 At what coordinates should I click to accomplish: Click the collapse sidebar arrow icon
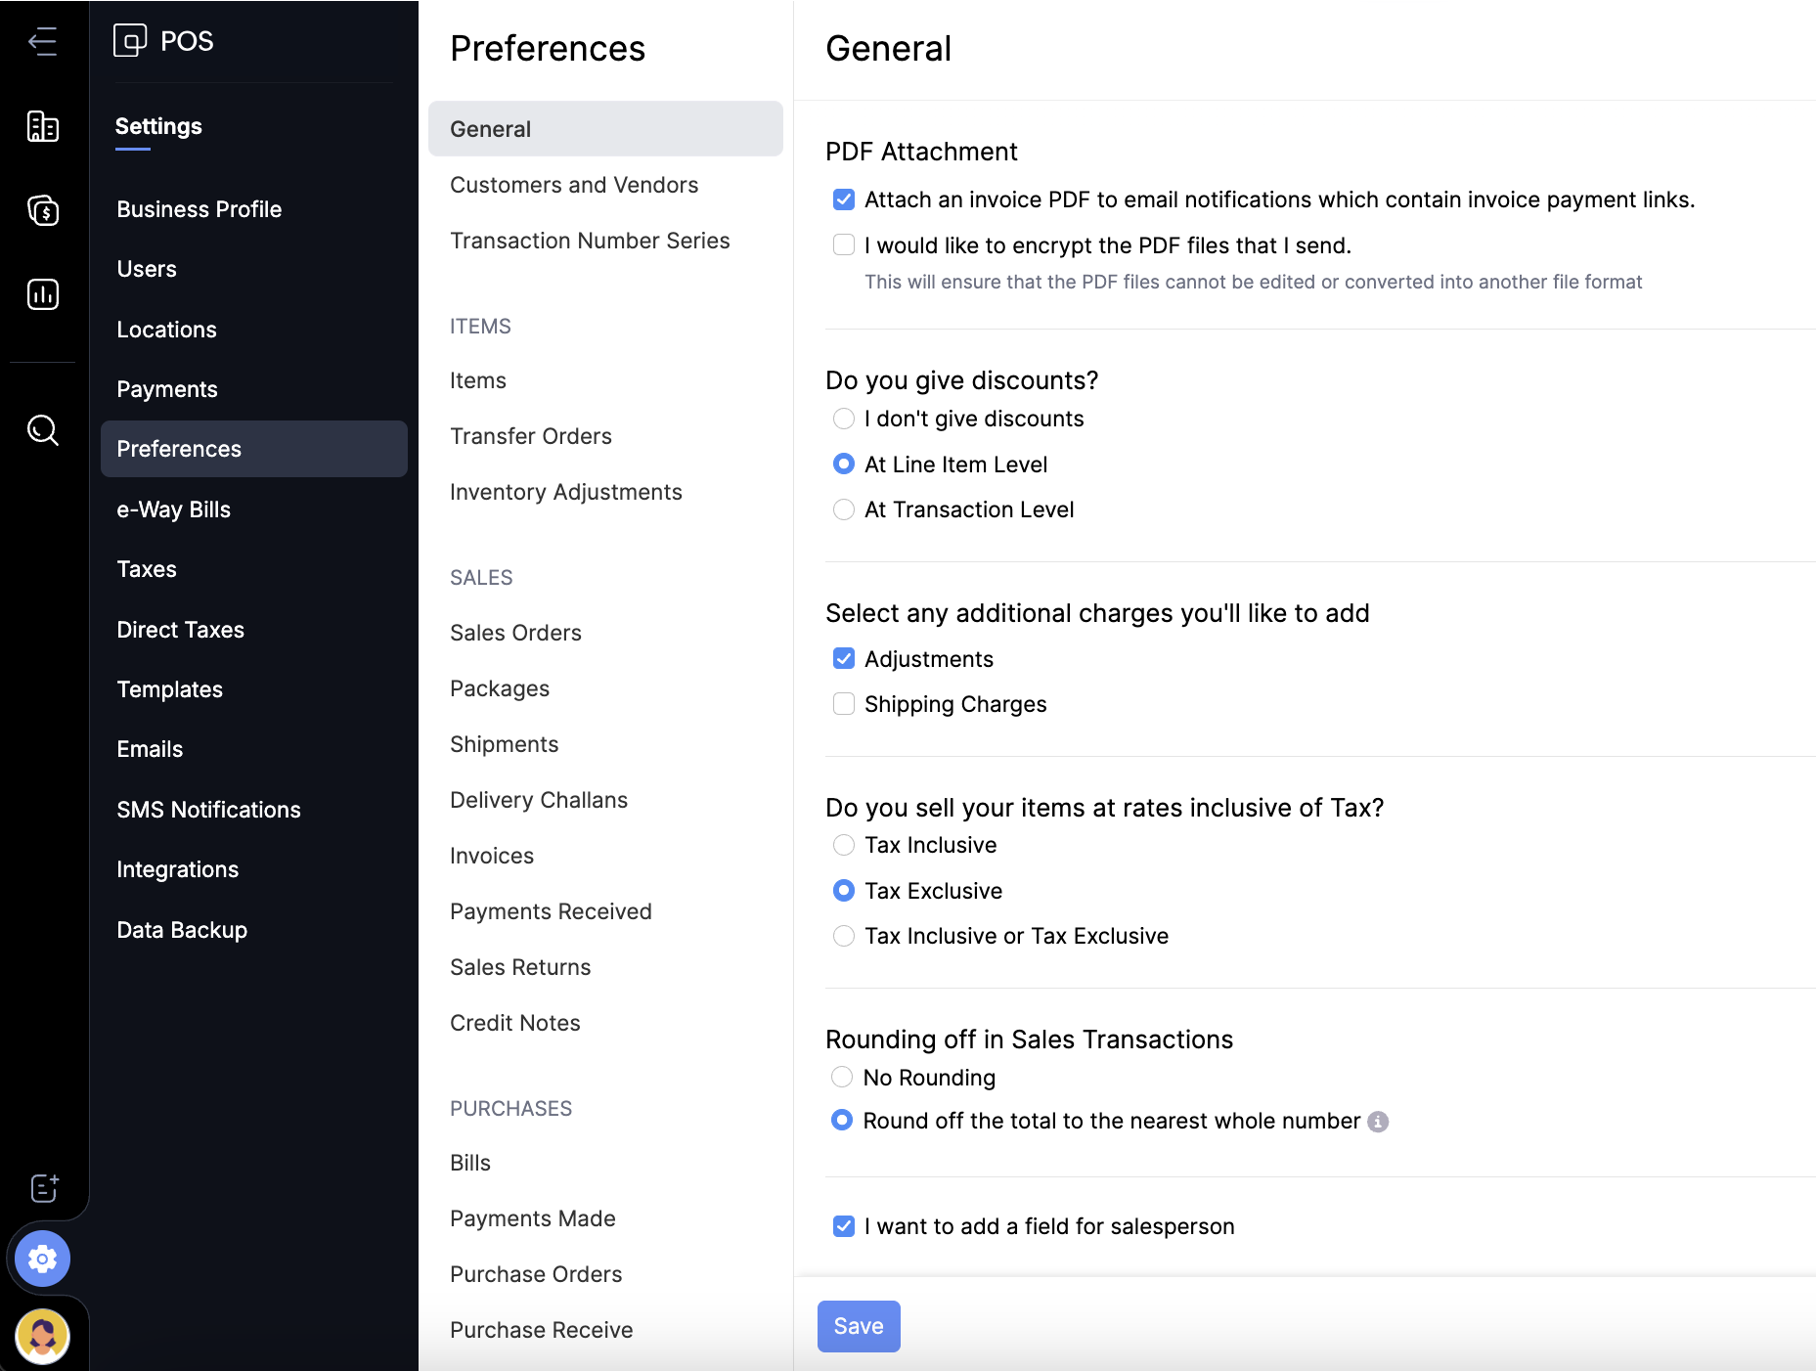[42, 41]
